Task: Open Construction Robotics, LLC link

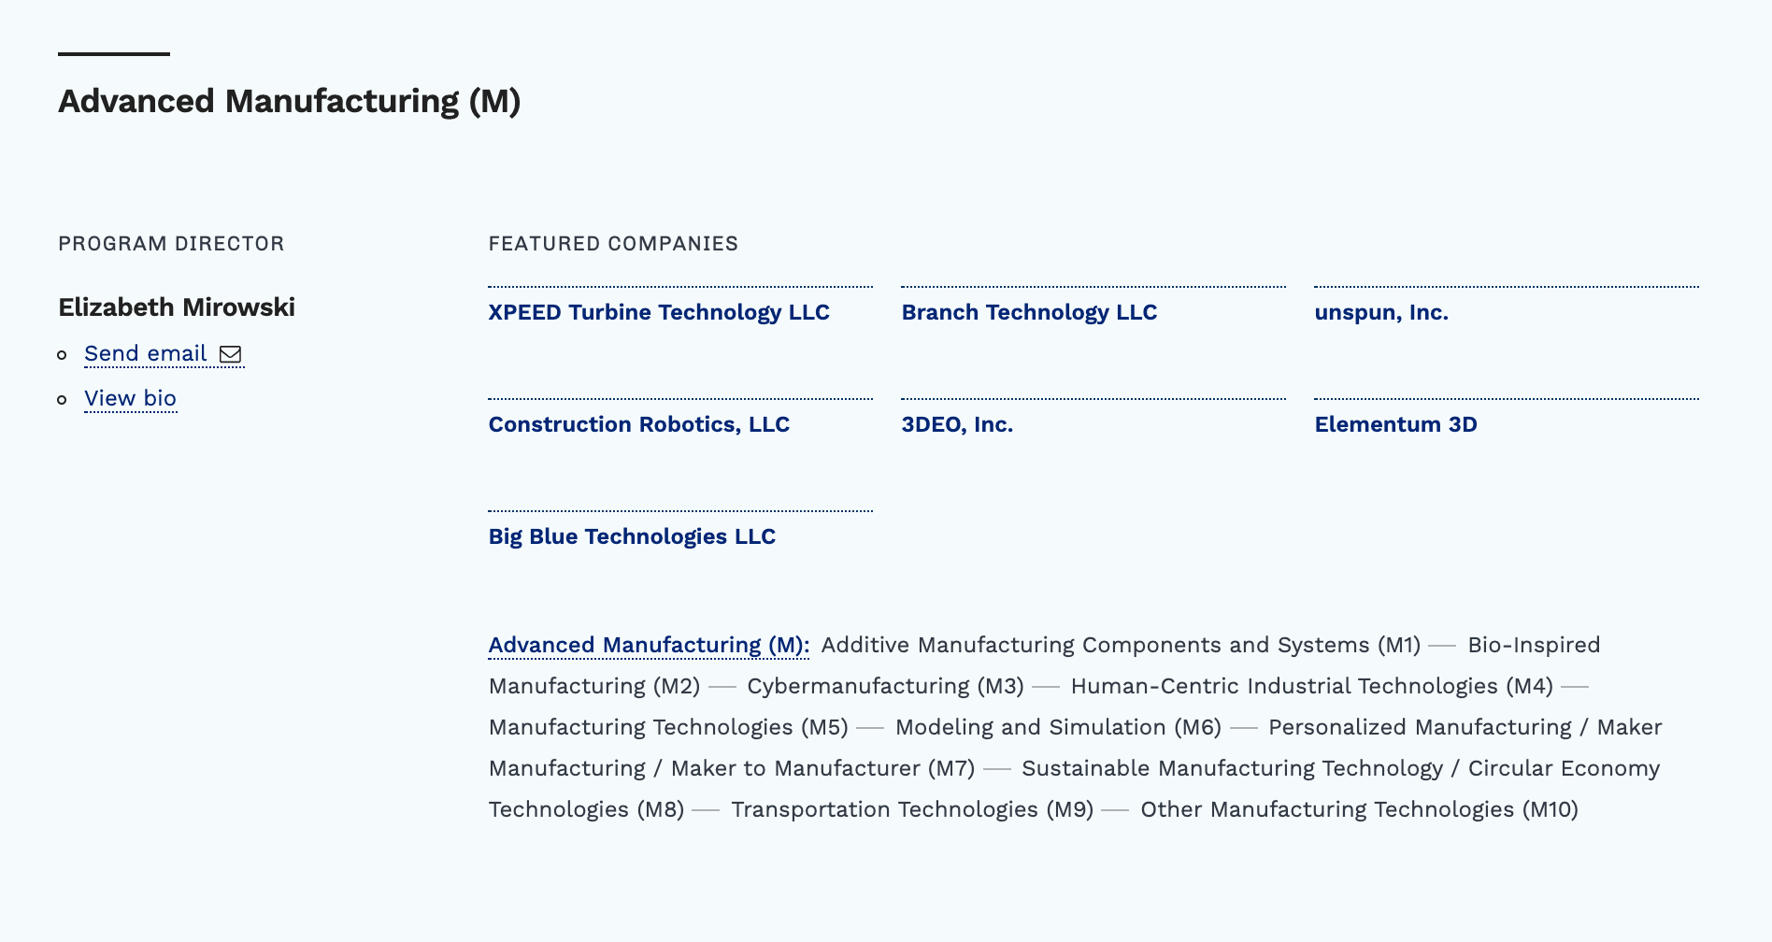Action: (x=639, y=424)
